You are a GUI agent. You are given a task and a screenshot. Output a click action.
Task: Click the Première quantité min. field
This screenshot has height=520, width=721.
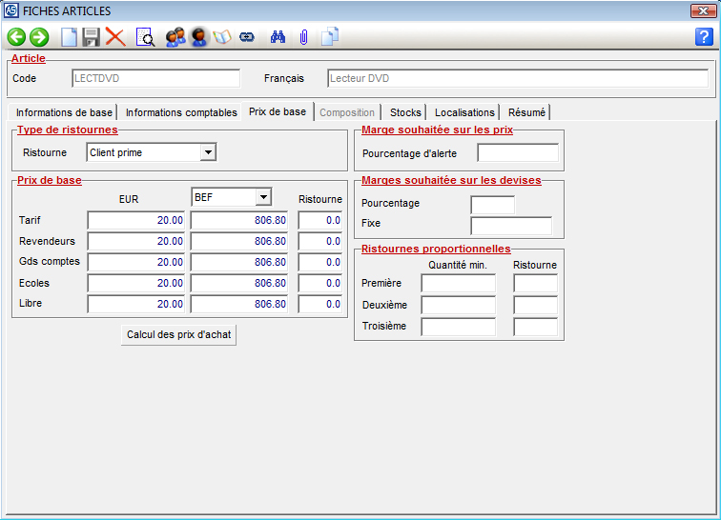pos(458,283)
